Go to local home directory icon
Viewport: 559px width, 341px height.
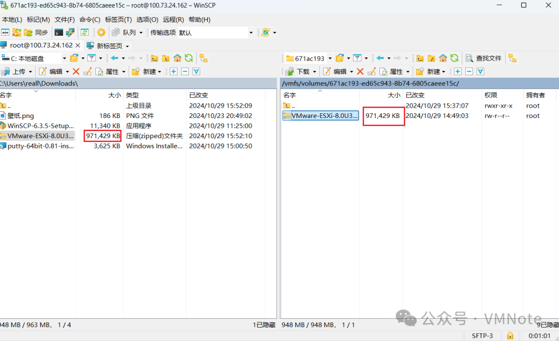click(x=177, y=58)
